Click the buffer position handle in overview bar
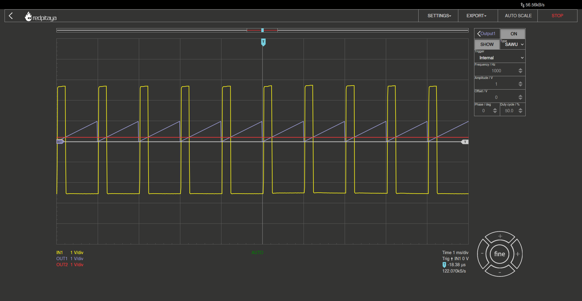 (263, 30)
